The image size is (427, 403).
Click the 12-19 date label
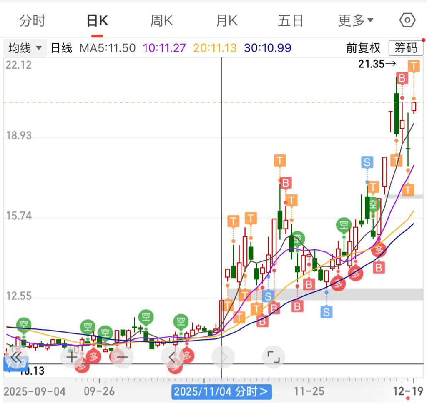tap(408, 391)
